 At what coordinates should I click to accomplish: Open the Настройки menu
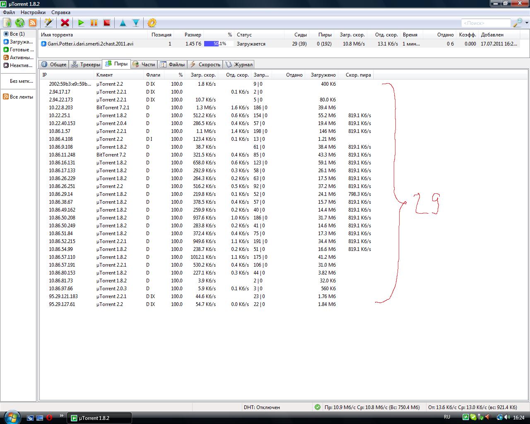click(33, 12)
